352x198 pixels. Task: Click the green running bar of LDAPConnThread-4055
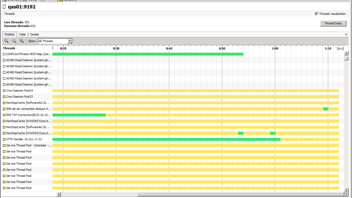tap(148, 54)
